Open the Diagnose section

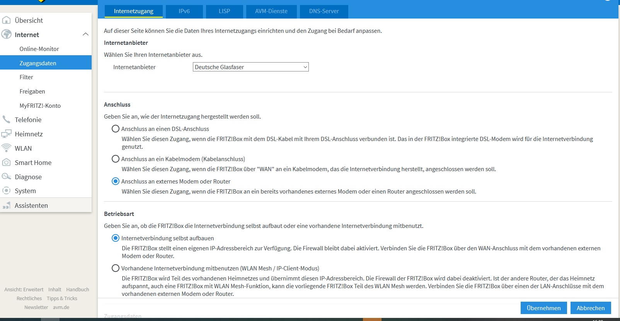pyautogui.click(x=28, y=177)
